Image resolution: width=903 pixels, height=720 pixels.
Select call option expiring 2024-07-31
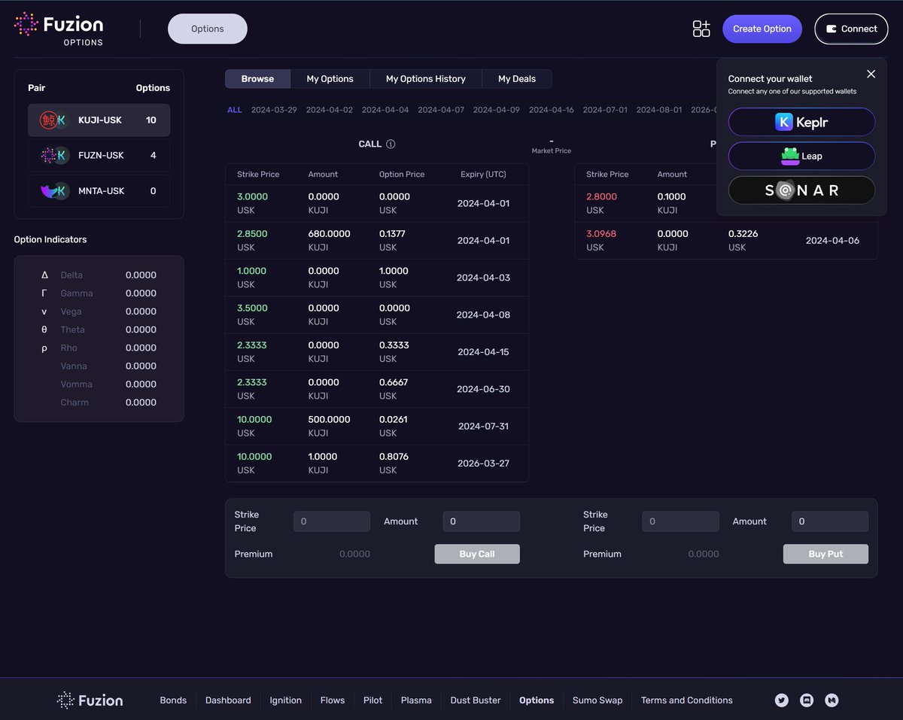(x=377, y=426)
